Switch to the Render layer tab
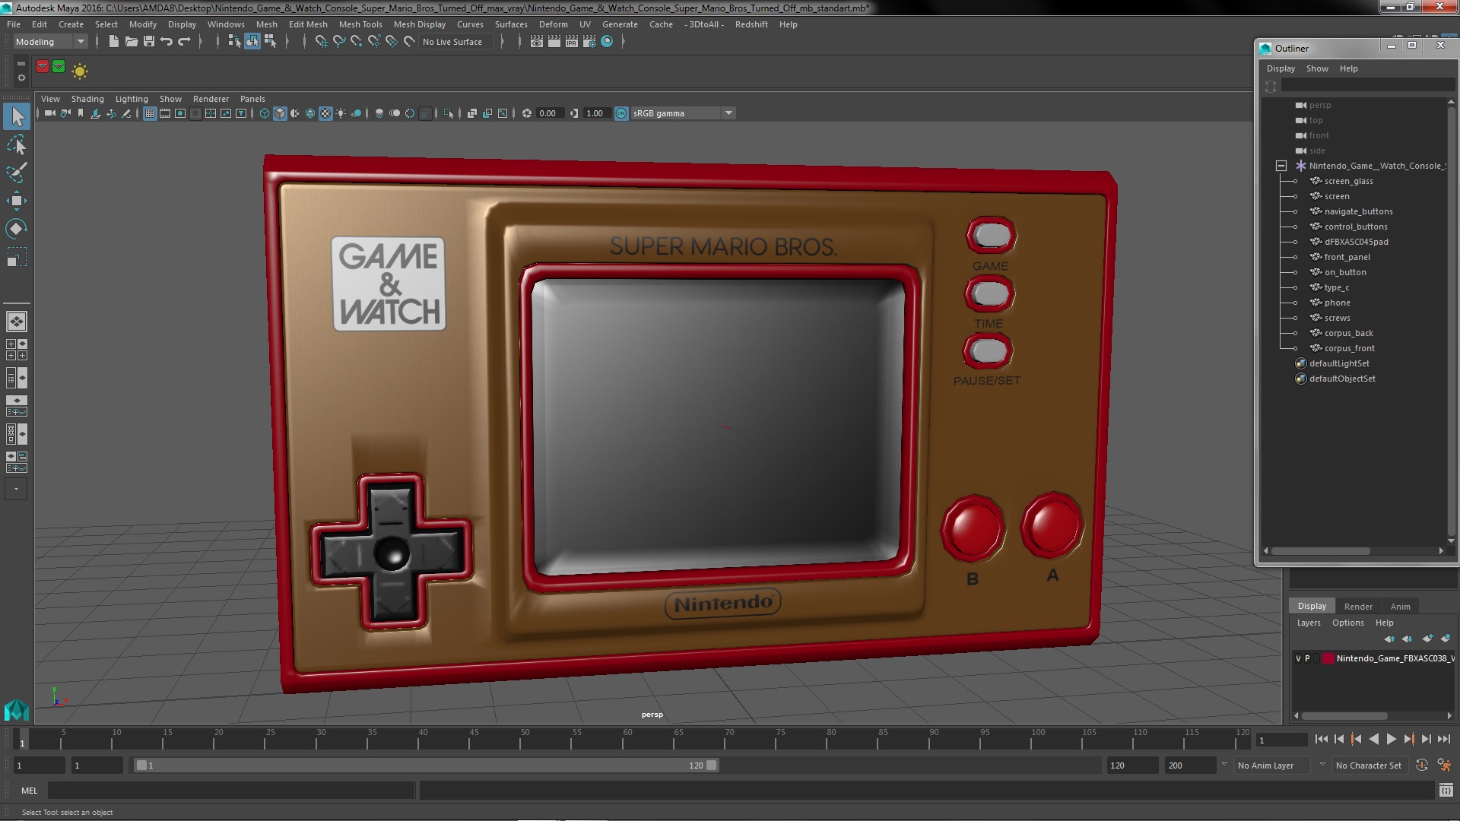 click(1358, 606)
